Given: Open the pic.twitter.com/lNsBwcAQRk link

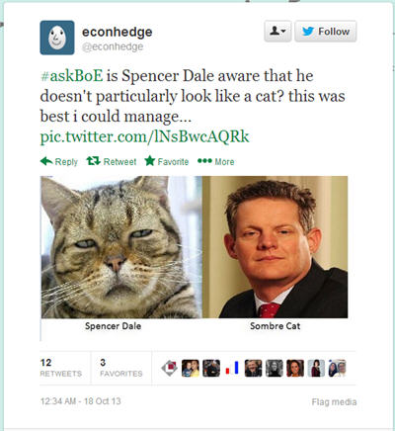Looking at the screenshot, I should click(144, 136).
